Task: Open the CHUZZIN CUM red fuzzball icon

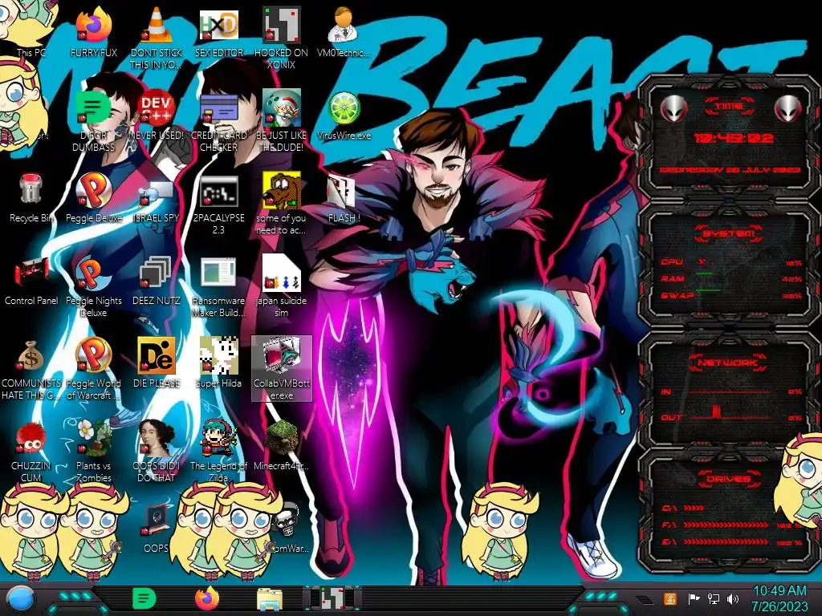Action: [31, 452]
